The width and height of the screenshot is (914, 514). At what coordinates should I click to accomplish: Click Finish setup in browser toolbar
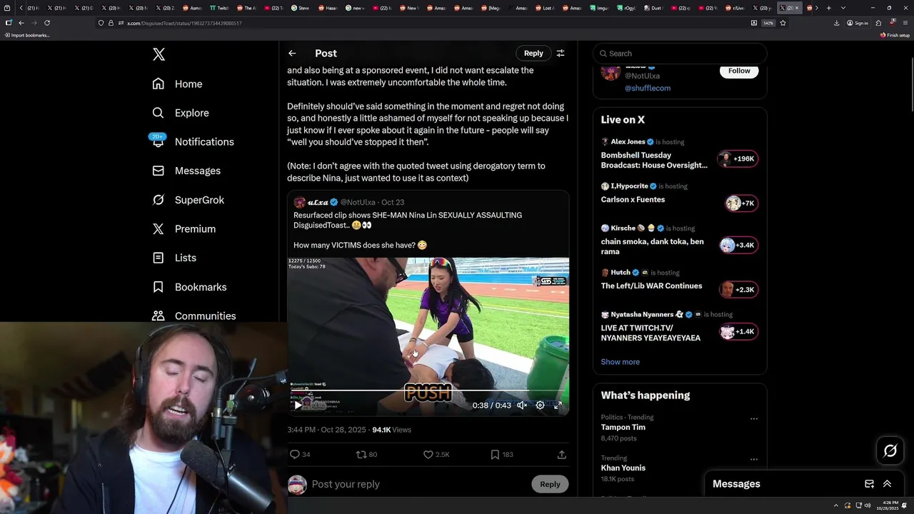click(895, 35)
